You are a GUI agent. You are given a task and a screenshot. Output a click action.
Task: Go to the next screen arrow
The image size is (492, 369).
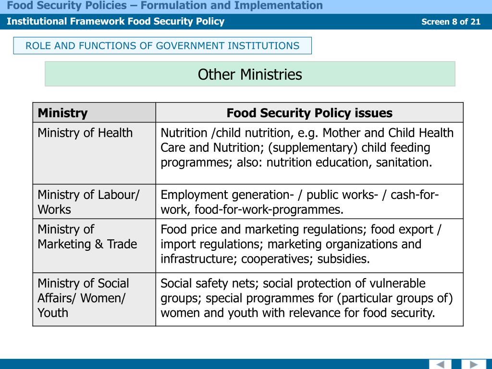(473, 364)
